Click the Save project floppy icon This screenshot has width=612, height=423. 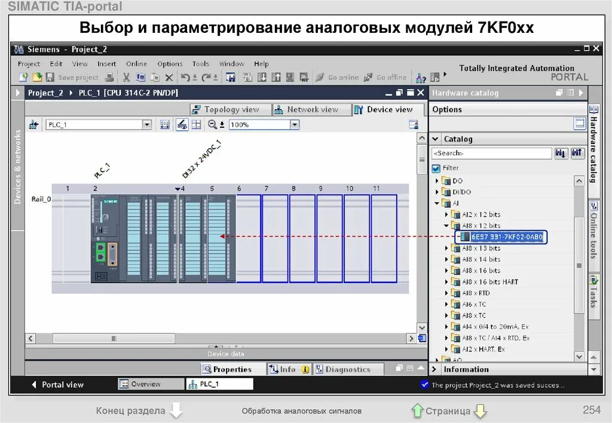(x=50, y=77)
